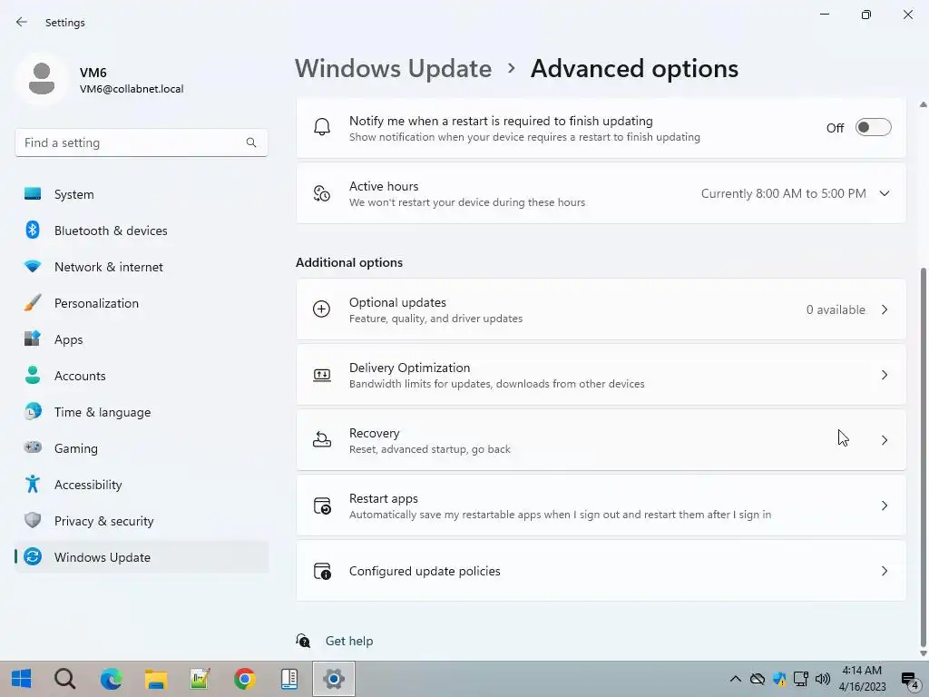The width and height of the screenshot is (929, 697).
Task: Open Configured update policies via its chevron
Action: click(x=884, y=571)
